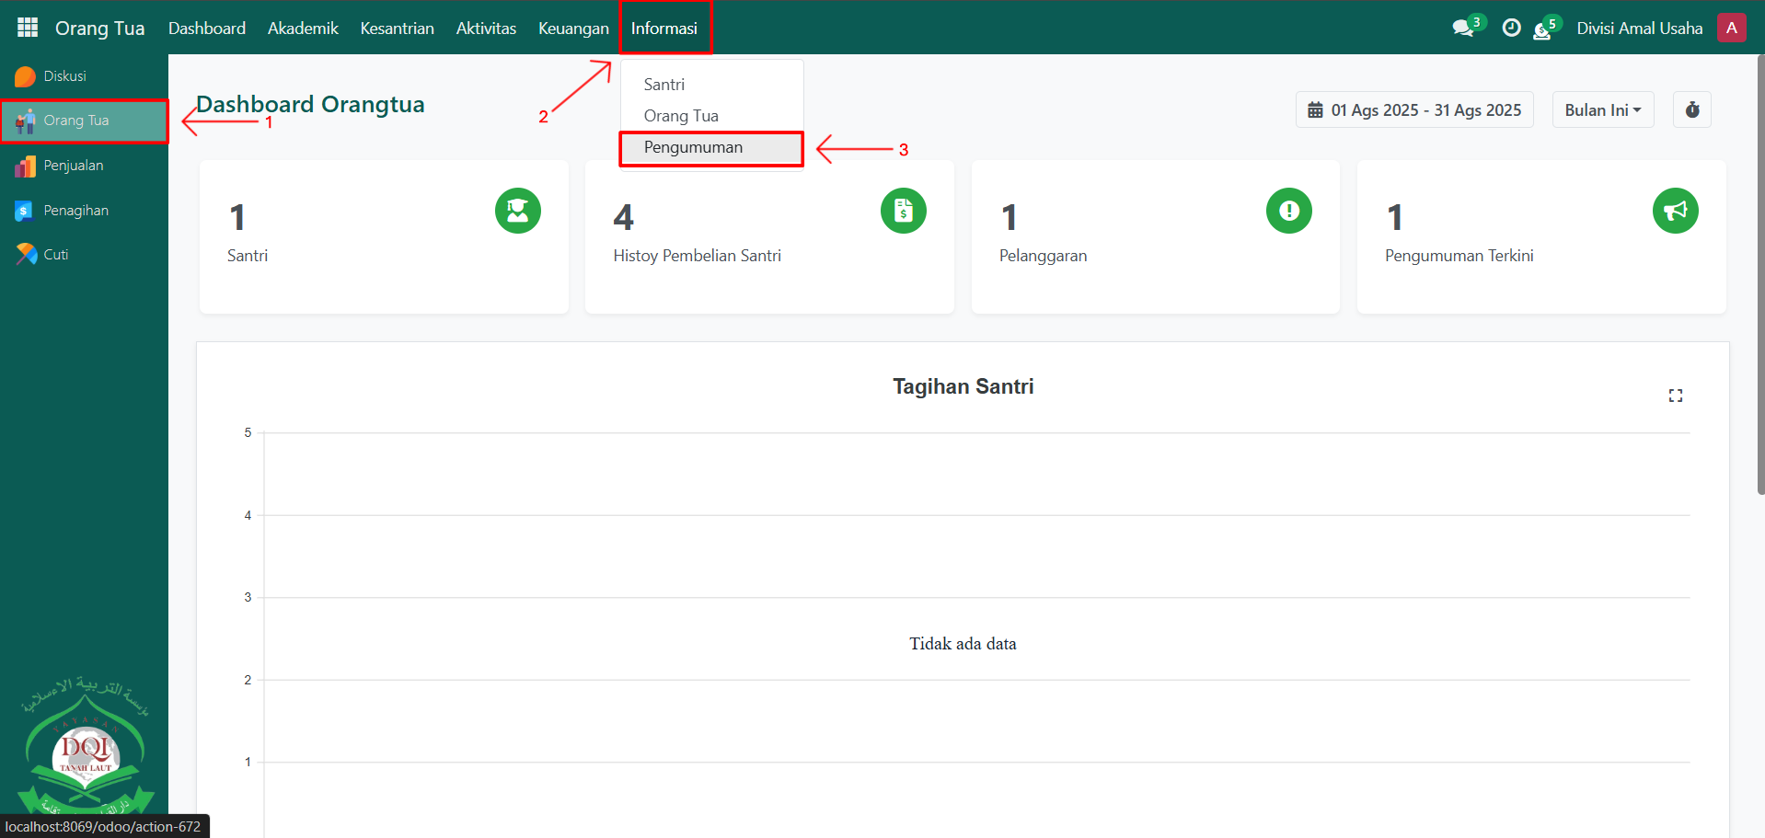Click the Histoy Pembelian Santri card
The width and height of the screenshot is (1765, 838).
tap(768, 237)
